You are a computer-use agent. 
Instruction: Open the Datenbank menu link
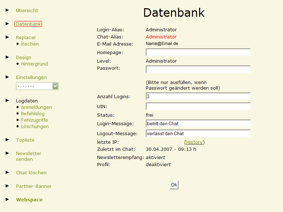pyautogui.click(x=28, y=24)
